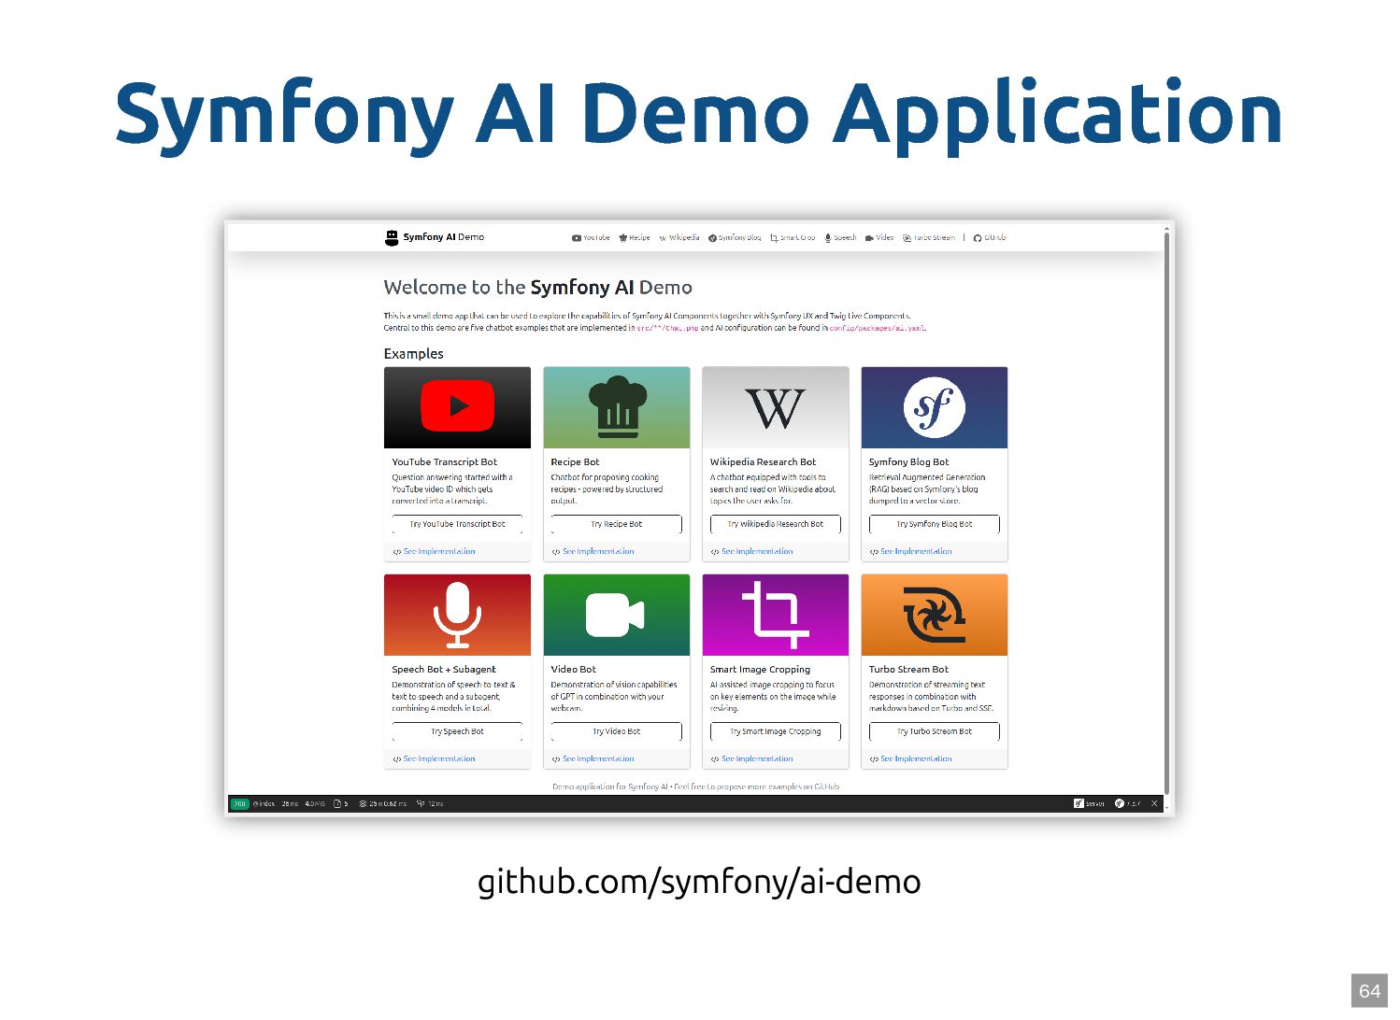The image size is (1400, 1020).
Task: Open YouTube in the top navigation
Action: pyautogui.click(x=591, y=237)
